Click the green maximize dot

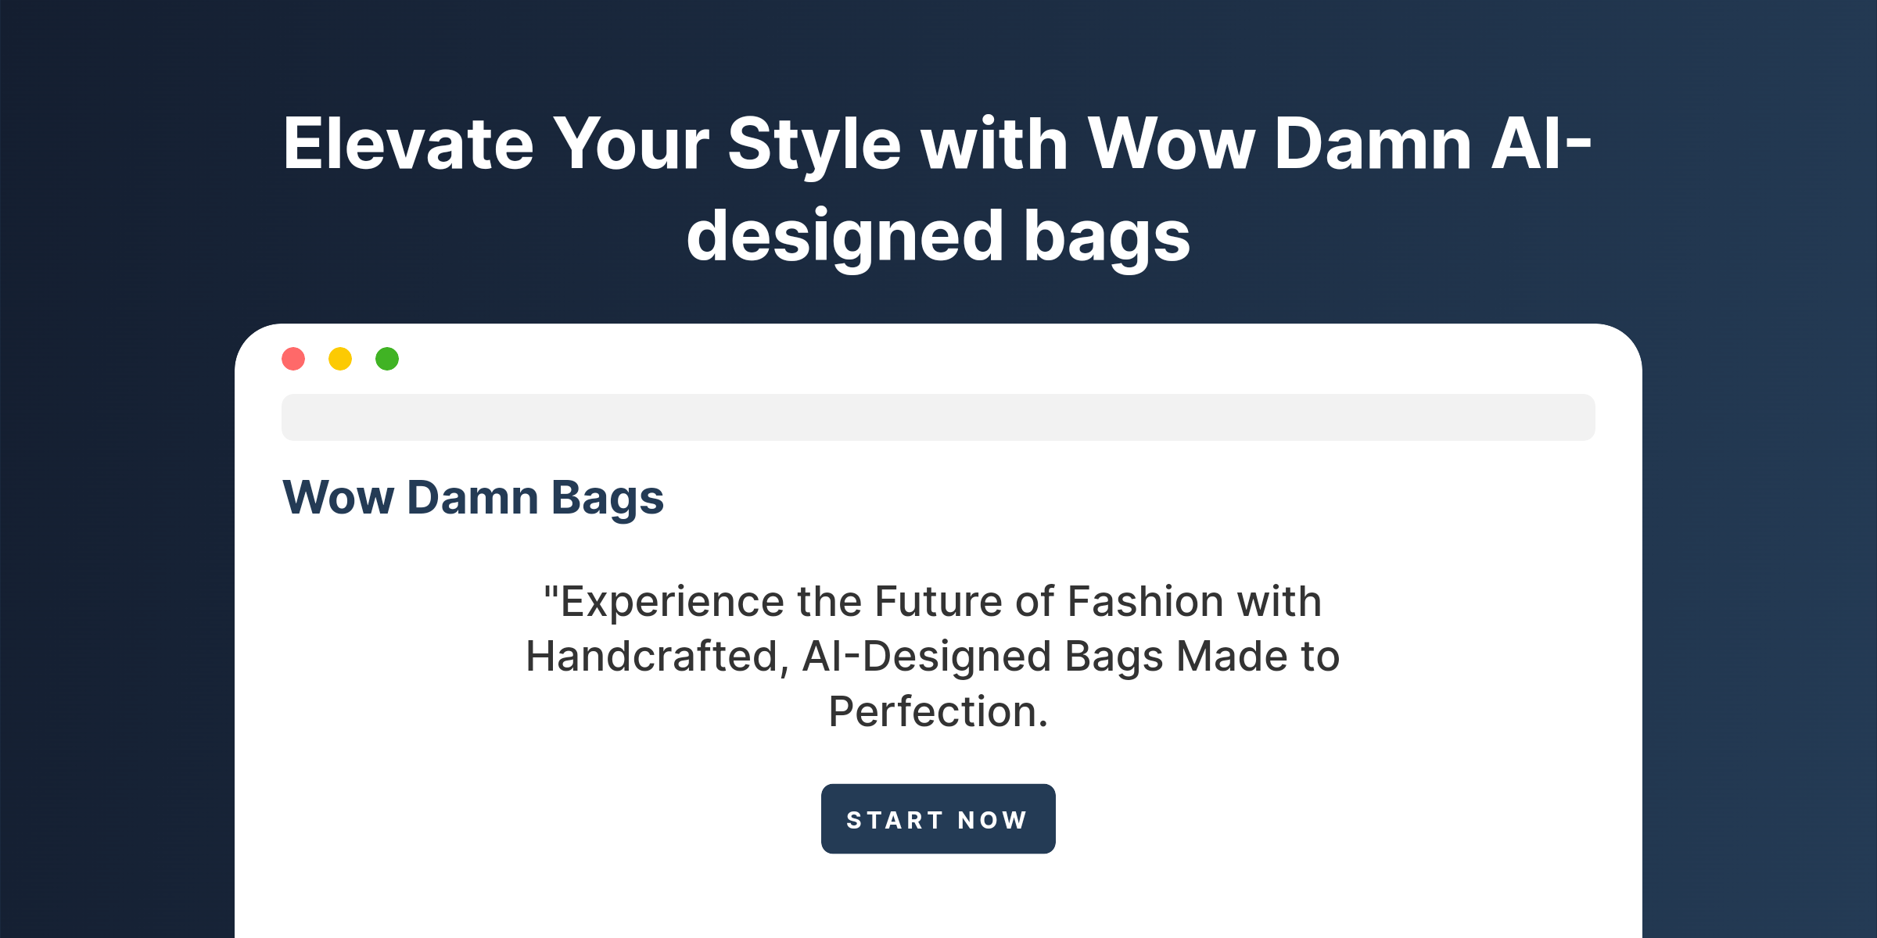[x=387, y=359]
